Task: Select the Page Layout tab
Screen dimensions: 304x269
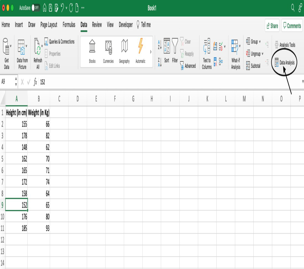Action: 49,25
